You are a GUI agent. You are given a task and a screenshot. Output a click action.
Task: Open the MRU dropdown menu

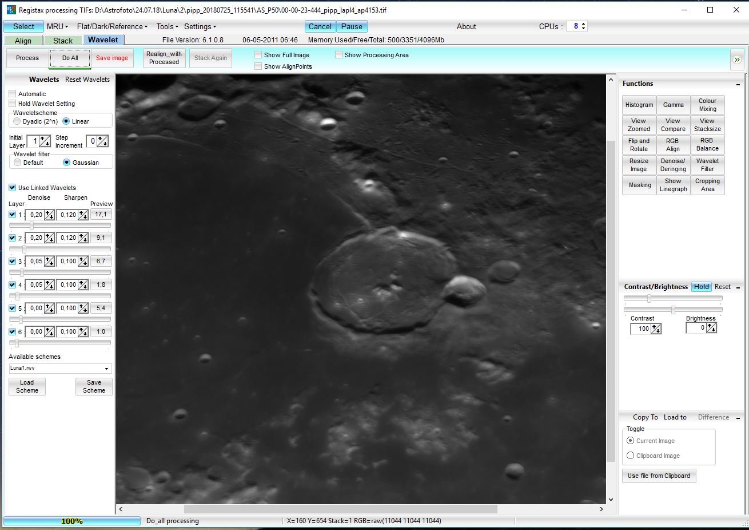point(57,26)
